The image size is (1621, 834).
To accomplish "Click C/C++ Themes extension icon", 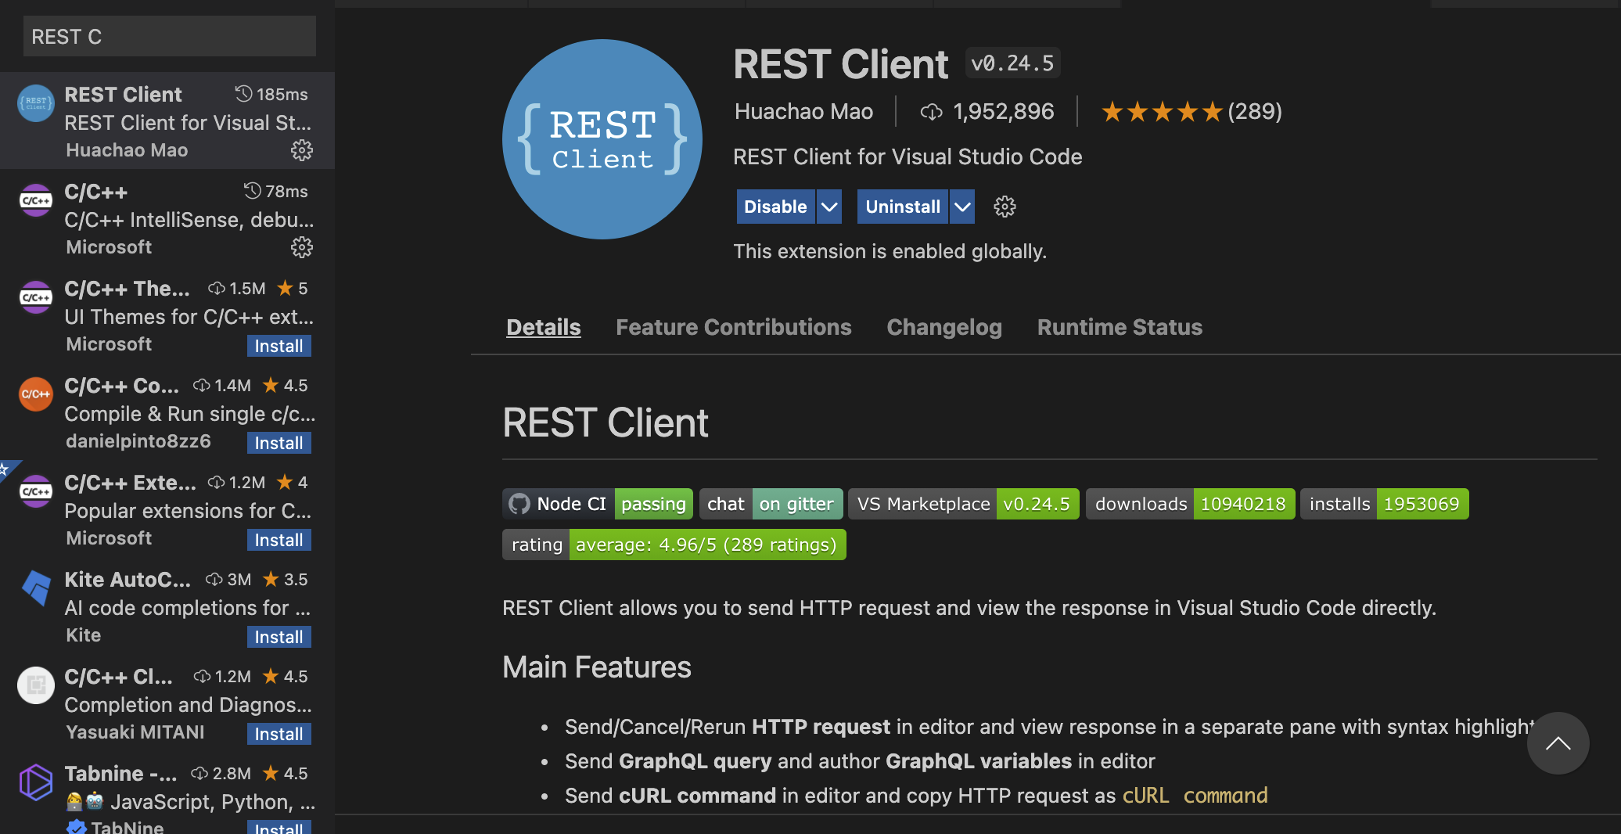I will pos(36,297).
